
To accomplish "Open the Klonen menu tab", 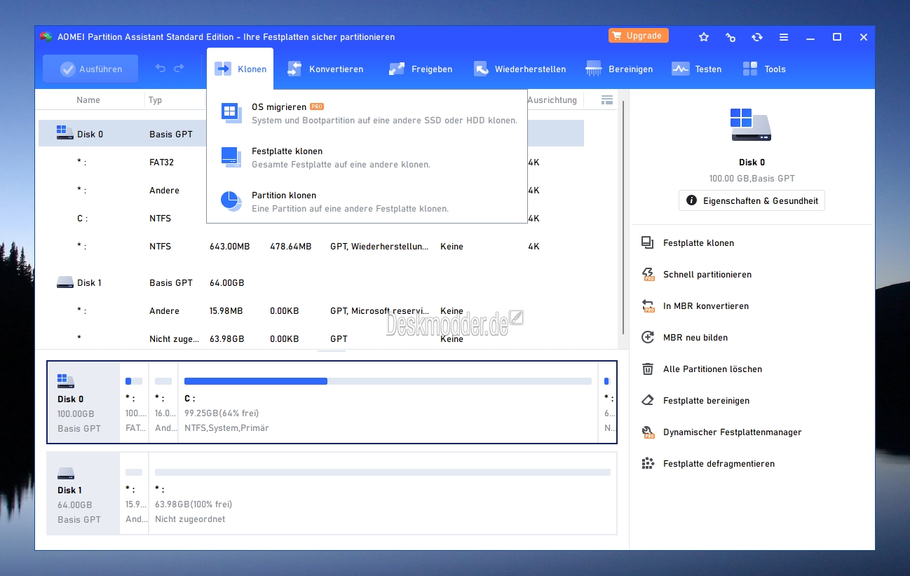I will 240,69.
